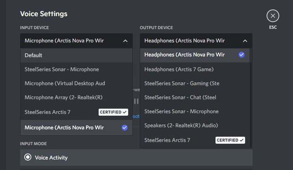Select the Voice Activity radio button
Viewport: 293px width, 170px height.
coord(28,157)
